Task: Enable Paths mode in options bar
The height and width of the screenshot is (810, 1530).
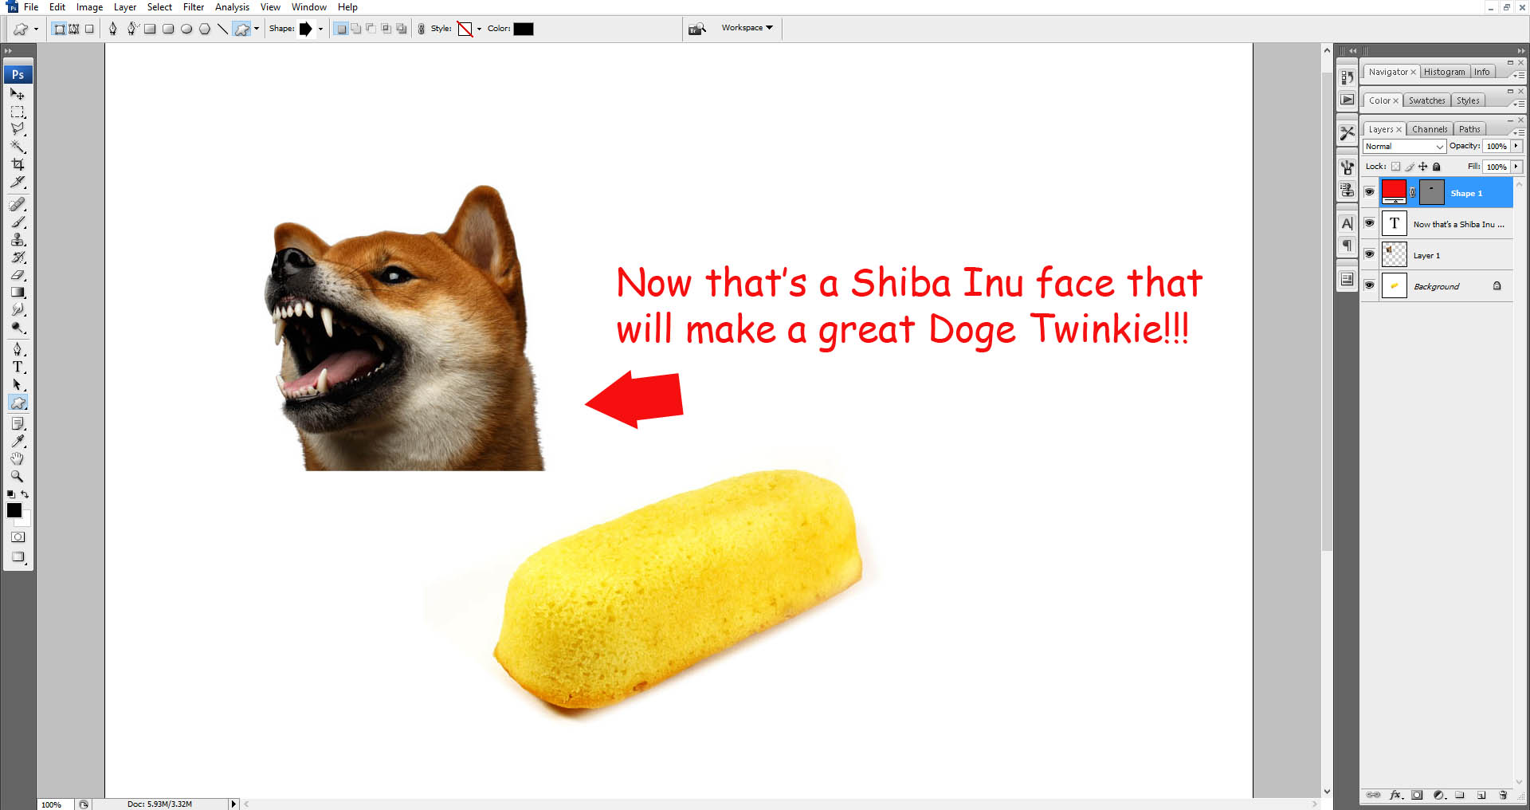Action: (x=74, y=29)
